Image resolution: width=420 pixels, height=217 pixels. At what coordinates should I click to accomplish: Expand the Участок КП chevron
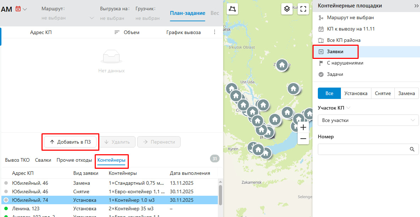click(348, 108)
